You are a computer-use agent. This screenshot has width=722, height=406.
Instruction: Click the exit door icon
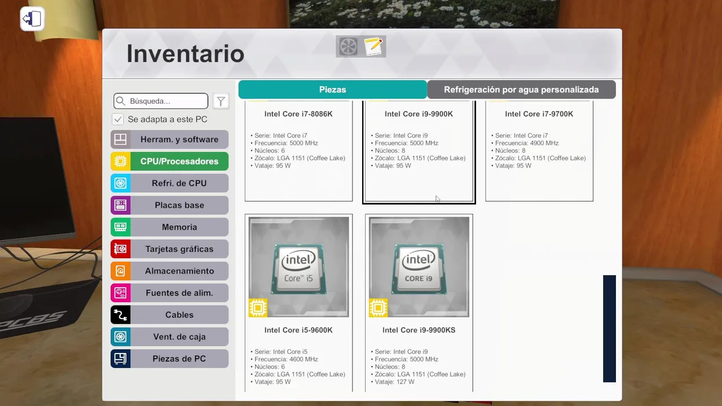point(32,19)
